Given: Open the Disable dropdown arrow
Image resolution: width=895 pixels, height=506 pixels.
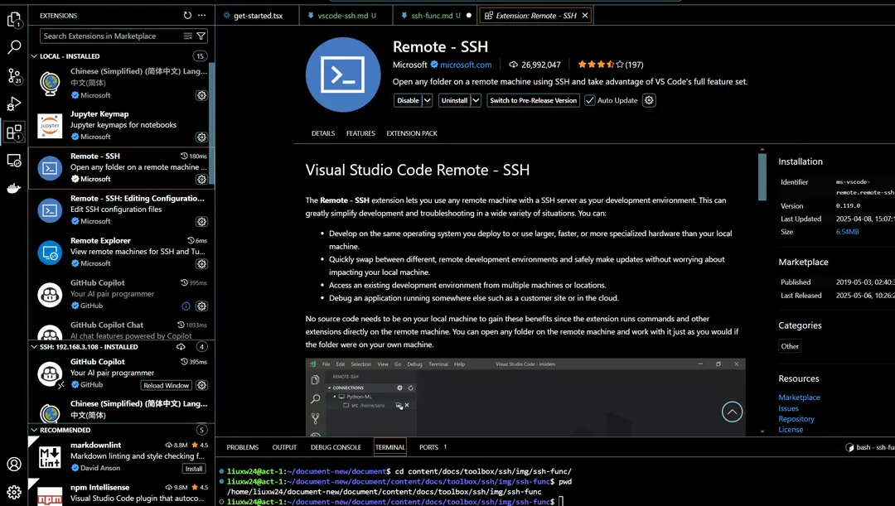Looking at the screenshot, I should coord(427,100).
